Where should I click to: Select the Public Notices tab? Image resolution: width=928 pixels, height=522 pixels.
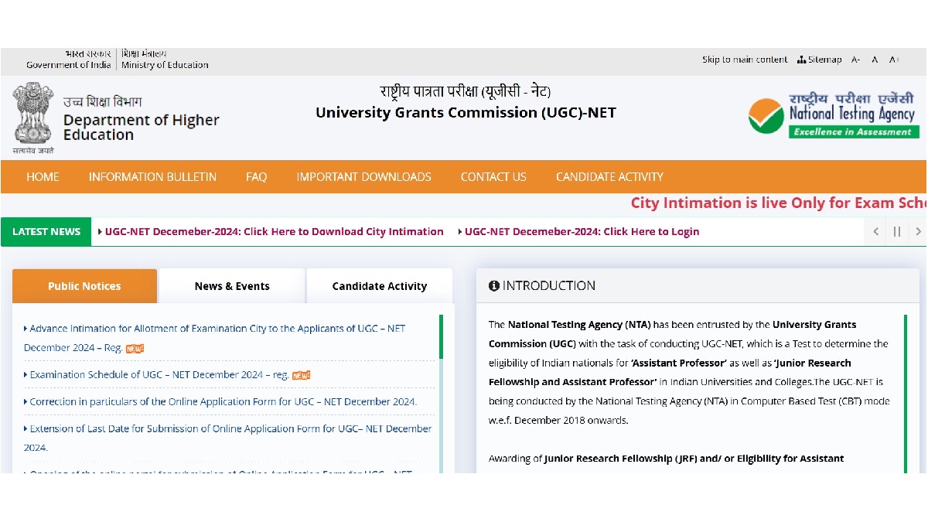(84, 286)
